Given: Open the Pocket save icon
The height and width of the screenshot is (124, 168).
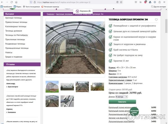Looking at the screenshot, I should point(136,2).
